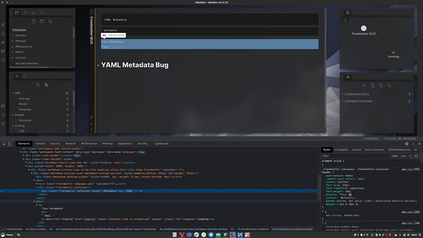Image resolution: width=423 pixels, height=238 pixels.
Task: Fold the YAML Metadata Bug heading
Action: click(x=98, y=65)
